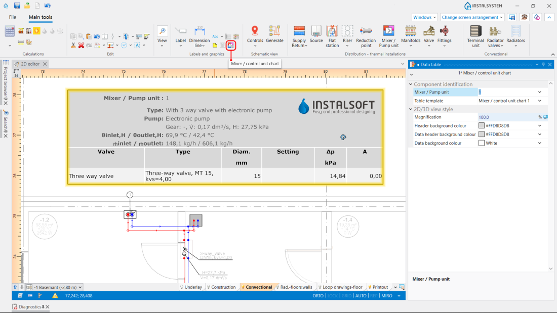Screen dimensions: 557x313
Task: Click the yellow sun calculation icon
Action: pos(36,31)
